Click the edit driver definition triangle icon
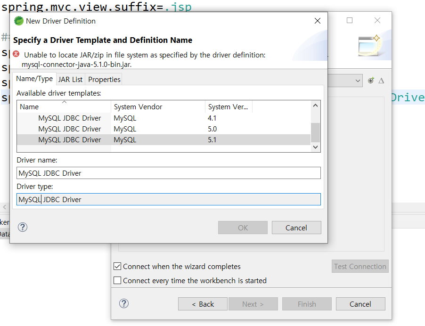 [381, 81]
